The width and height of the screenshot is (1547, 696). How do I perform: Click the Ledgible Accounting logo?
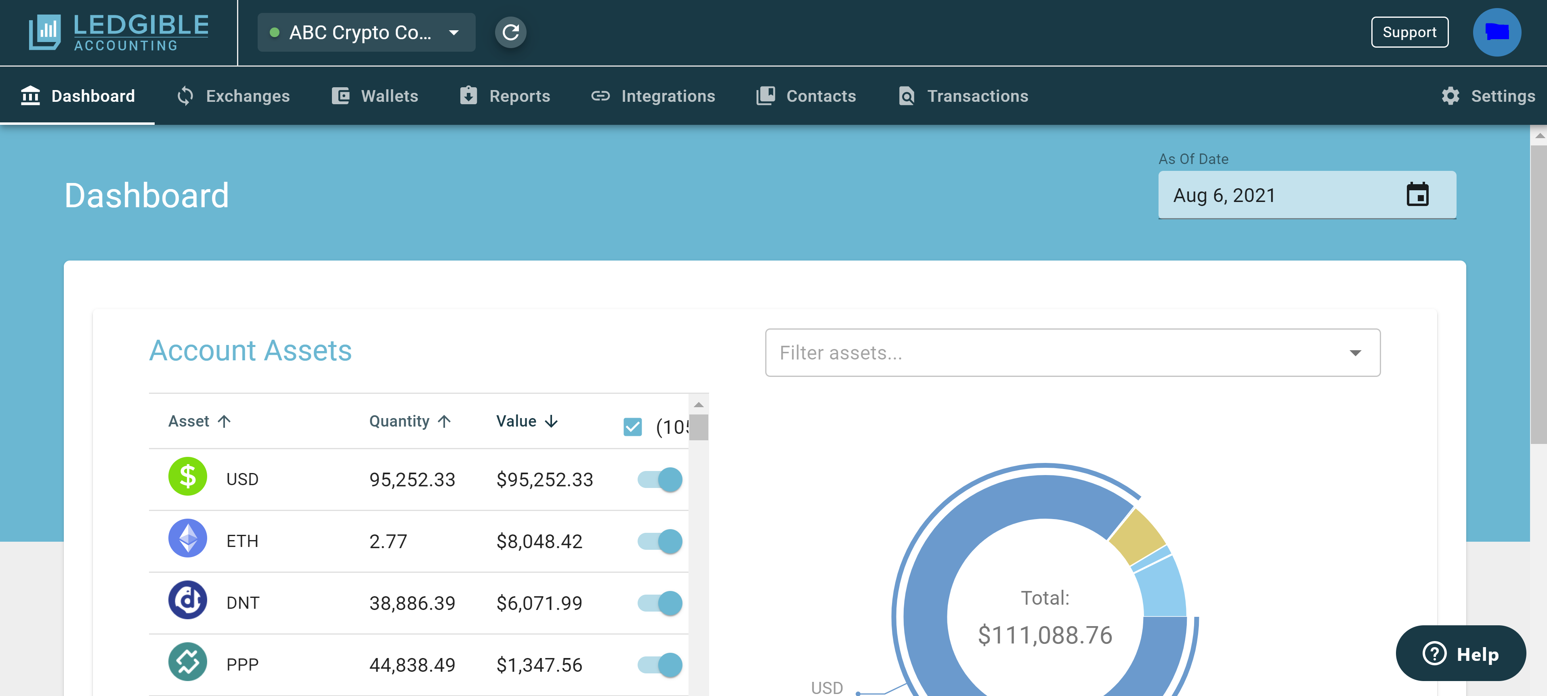click(119, 32)
